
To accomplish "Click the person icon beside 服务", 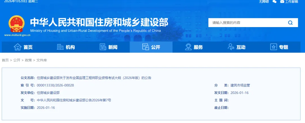I will 188,47.
